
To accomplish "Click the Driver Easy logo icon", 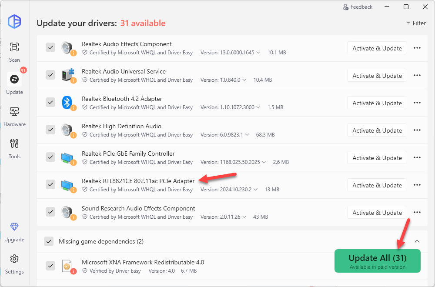I will pyautogui.click(x=14, y=21).
